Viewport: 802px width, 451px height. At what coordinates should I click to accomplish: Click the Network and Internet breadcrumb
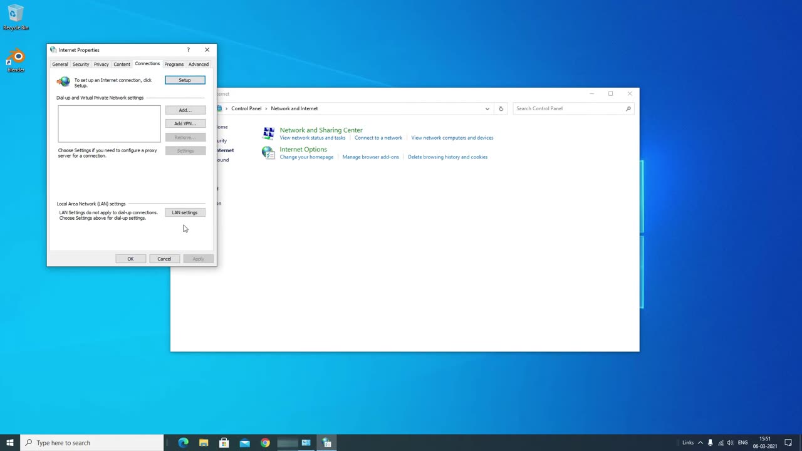click(294, 108)
